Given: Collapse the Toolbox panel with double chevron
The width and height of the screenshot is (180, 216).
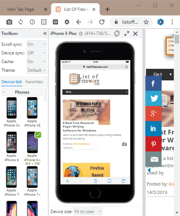Looking at the screenshot, I should click(45, 34).
